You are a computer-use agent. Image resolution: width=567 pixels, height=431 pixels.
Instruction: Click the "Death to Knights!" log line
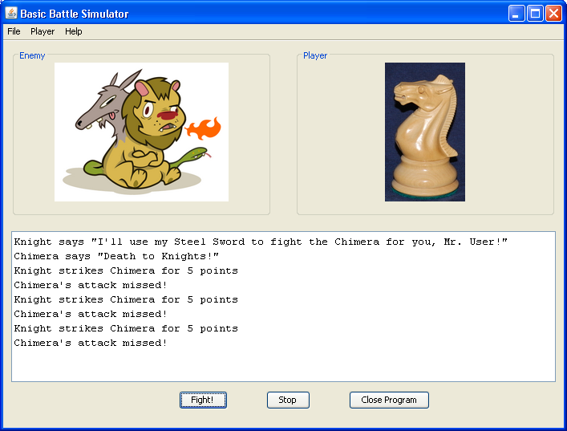(x=116, y=256)
